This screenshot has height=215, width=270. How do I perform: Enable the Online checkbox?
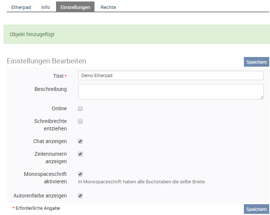[80, 108]
